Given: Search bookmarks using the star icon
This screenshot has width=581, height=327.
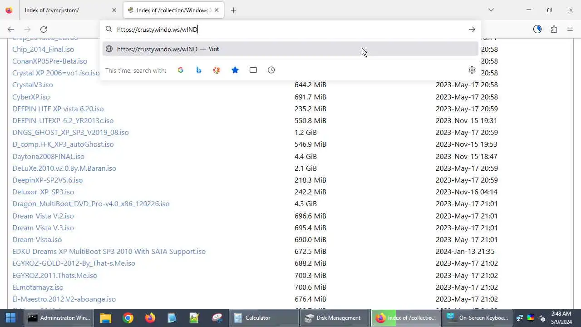Looking at the screenshot, I should click(235, 70).
